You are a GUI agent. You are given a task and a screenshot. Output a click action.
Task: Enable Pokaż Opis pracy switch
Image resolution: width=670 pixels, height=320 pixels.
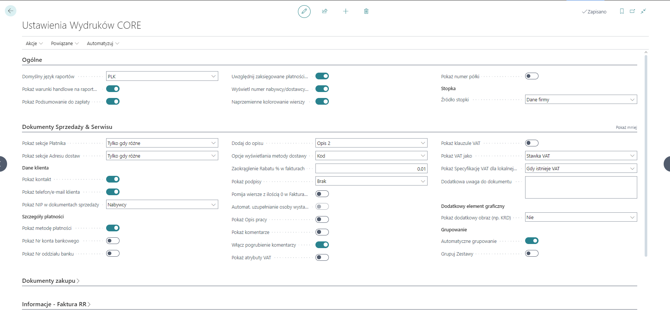click(x=322, y=219)
